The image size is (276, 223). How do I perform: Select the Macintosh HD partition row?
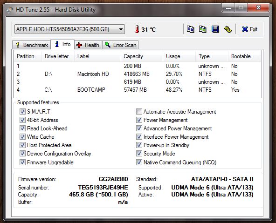point(137,74)
